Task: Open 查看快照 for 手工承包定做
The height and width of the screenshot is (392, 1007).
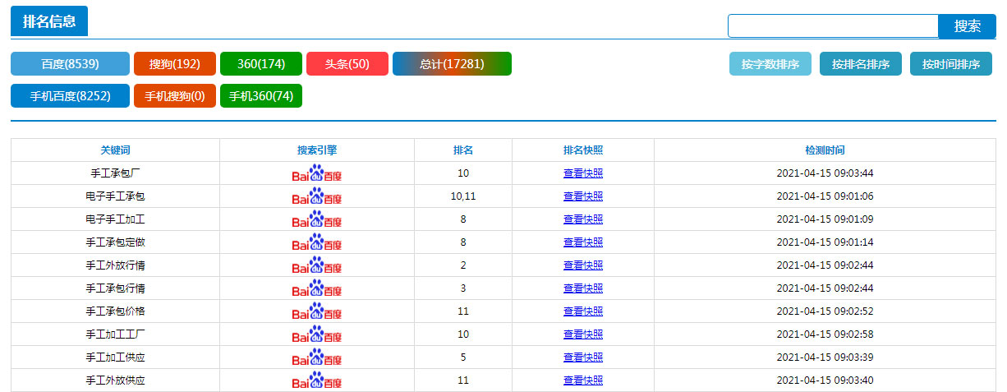Action: point(583,242)
